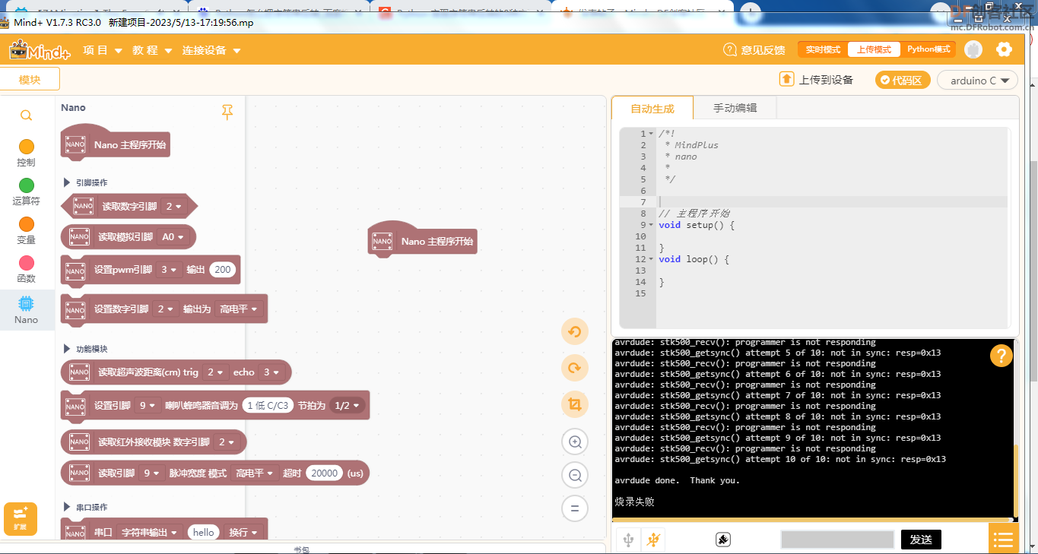1038x554 pixels.
Task: Click the hello text field on serial block
Action: click(204, 533)
